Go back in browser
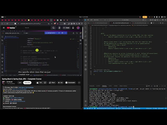The width and height of the screenshot is (167, 125). click(x=2, y=24)
